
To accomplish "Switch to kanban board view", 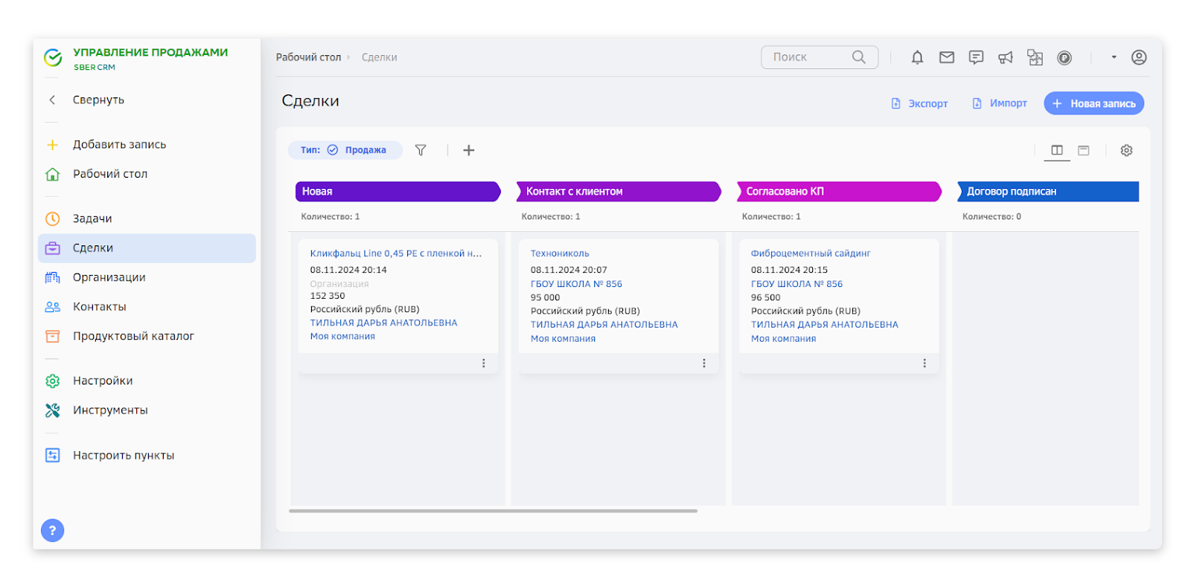I will 1056,150.
